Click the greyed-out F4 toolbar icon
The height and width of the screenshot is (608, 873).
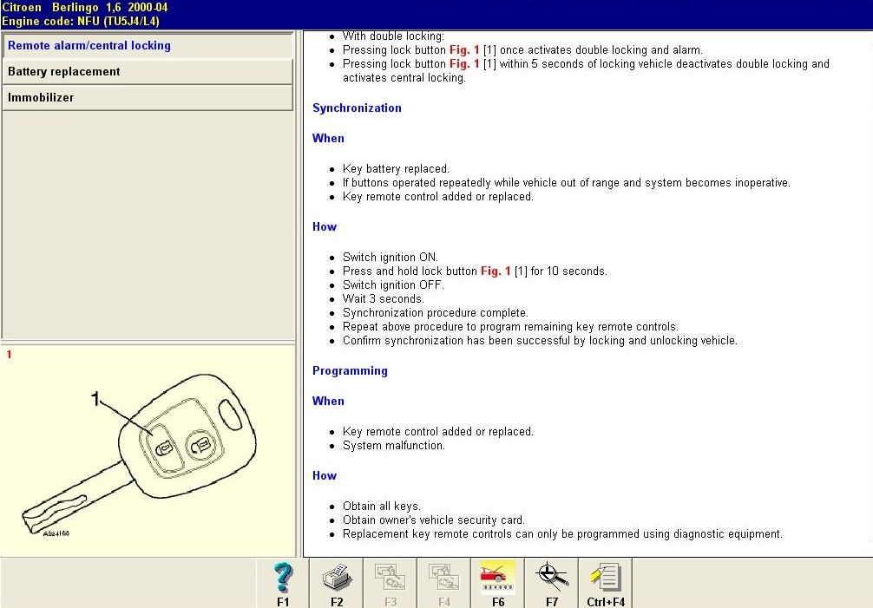[444, 583]
